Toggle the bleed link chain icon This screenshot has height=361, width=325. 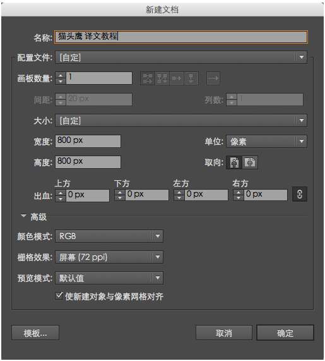(300, 194)
